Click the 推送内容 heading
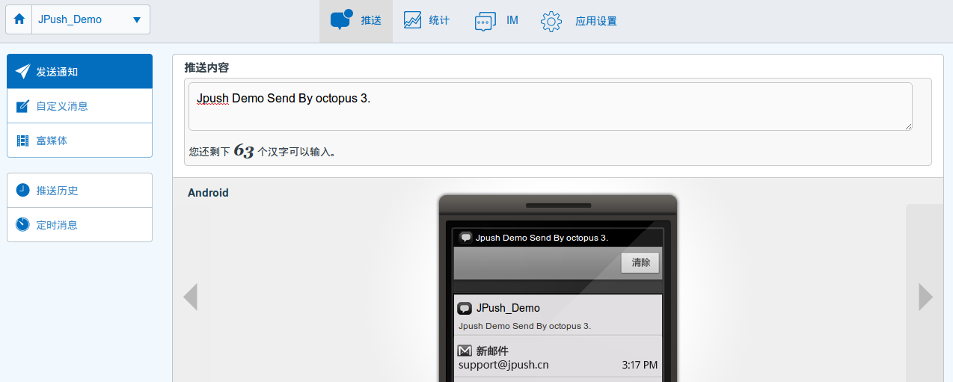This screenshot has width=953, height=382. coord(206,67)
